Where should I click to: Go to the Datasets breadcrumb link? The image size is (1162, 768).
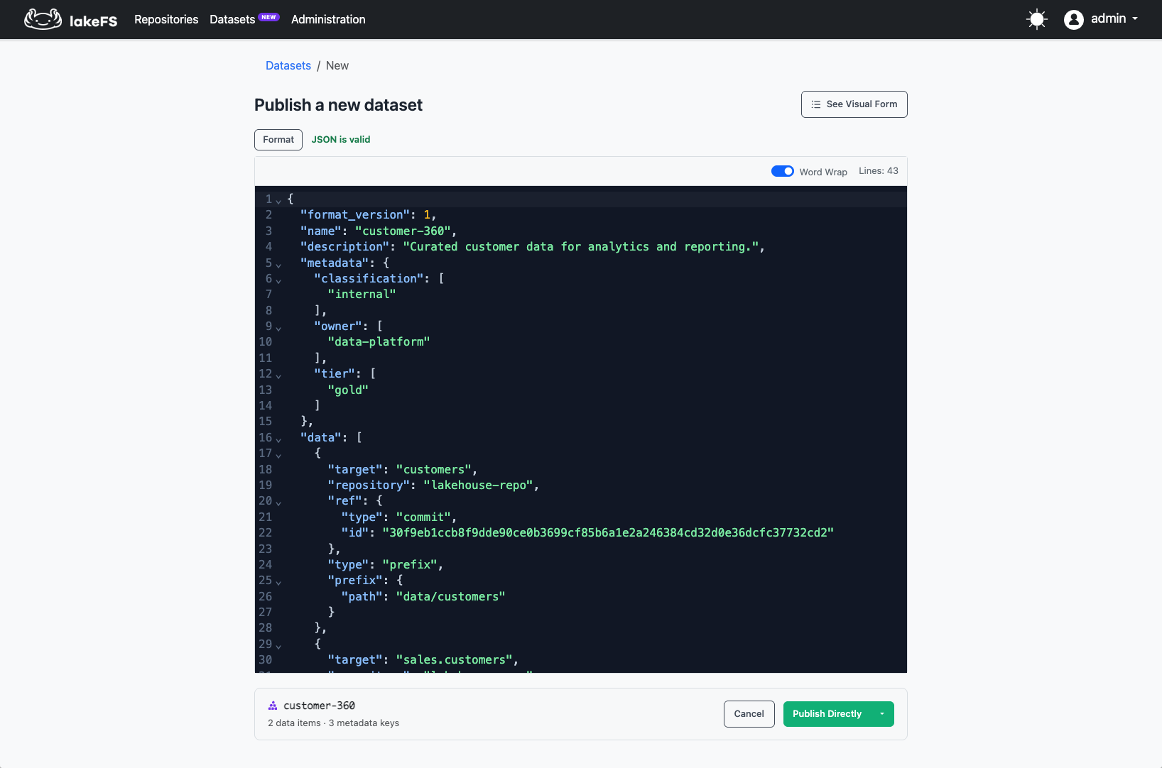pyautogui.click(x=288, y=65)
